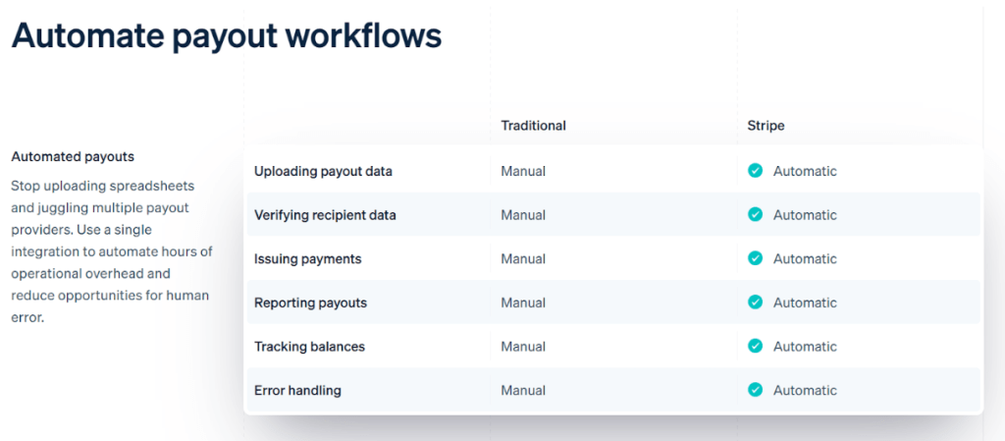The width and height of the screenshot is (1005, 441).
Task: Click the teal checkmark in Issuing payments row
Action: pyautogui.click(x=755, y=257)
